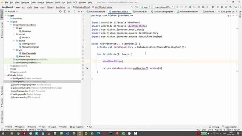Click the Attach Debugger to Process icon

(x=203, y=7)
